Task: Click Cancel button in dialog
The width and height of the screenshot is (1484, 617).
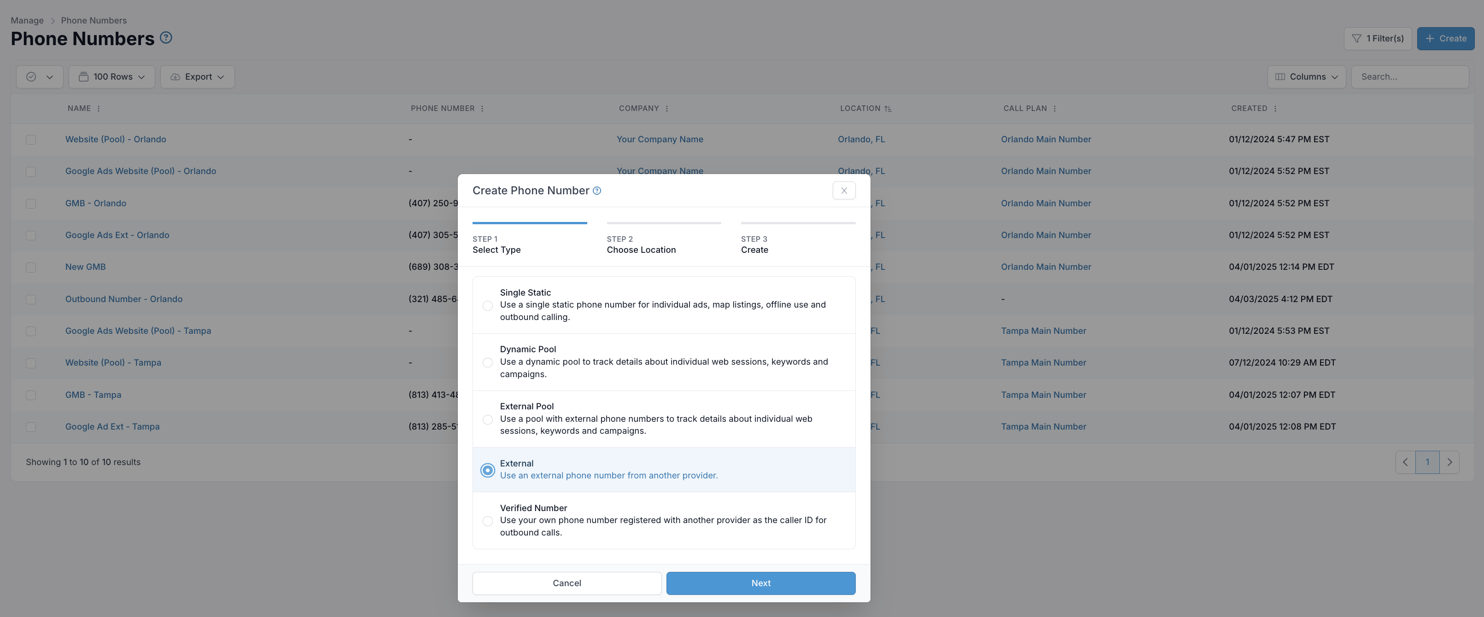Action: coord(567,583)
